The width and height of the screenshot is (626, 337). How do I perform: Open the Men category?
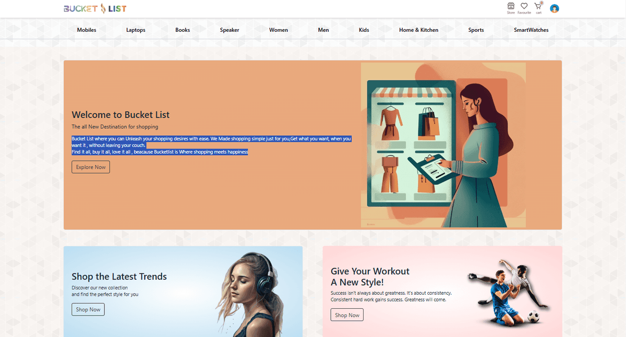click(323, 30)
